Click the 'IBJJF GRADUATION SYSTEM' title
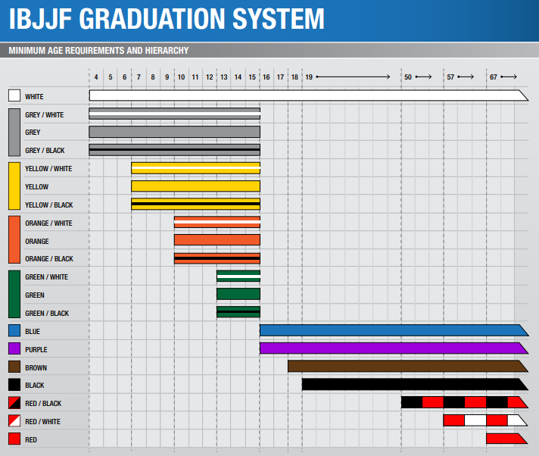The image size is (539, 456). click(167, 19)
